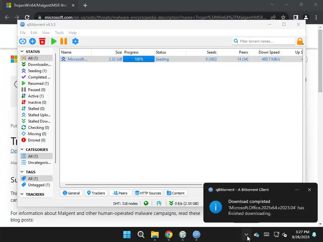
Task: Click the green Resume torrent play icon
Action: (x=54, y=41)
